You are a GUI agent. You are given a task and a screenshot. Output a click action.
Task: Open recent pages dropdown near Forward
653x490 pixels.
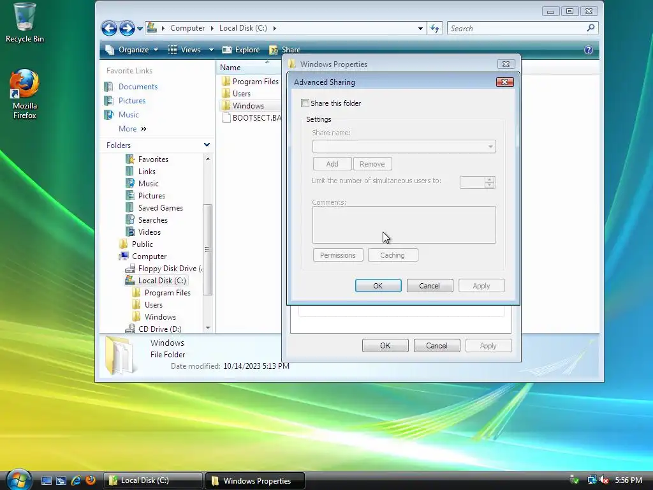pyautogui.click(x=140, y=29)
